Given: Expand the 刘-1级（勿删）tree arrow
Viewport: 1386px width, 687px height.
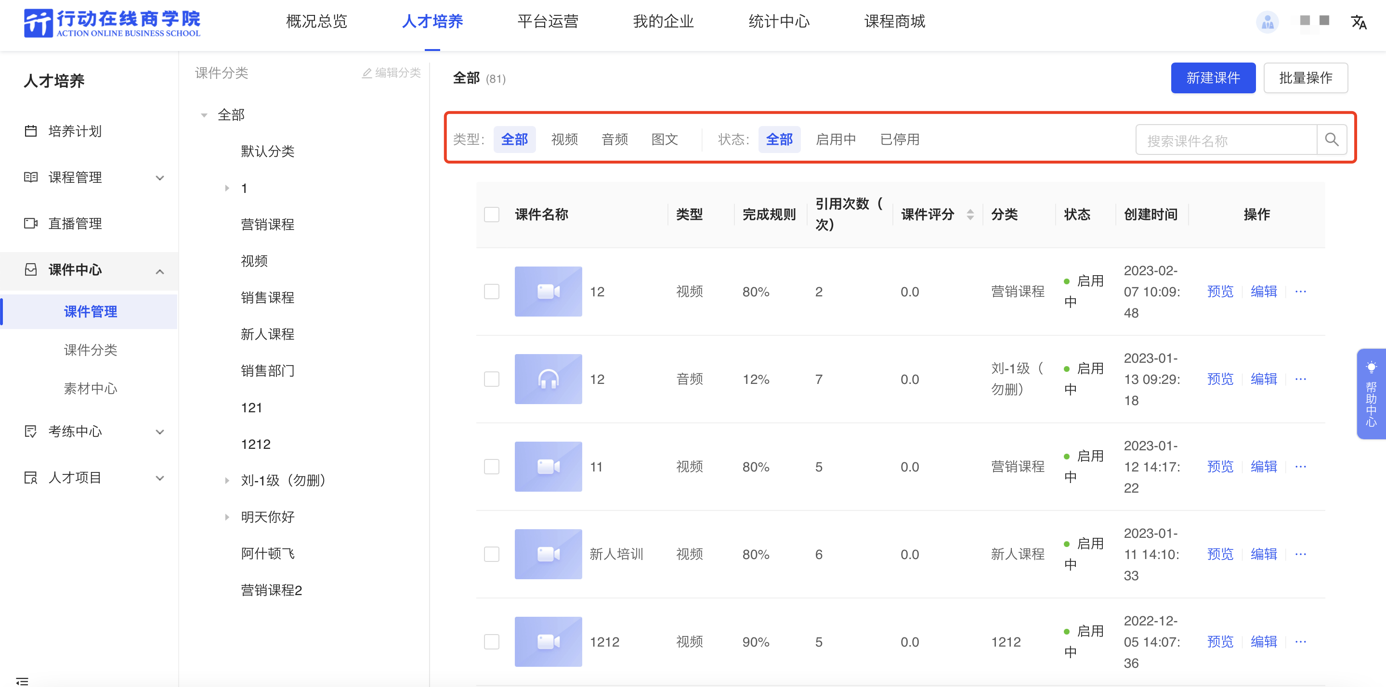Looking at the screenshot, I should pyautogui.click(x=227, y=481).
